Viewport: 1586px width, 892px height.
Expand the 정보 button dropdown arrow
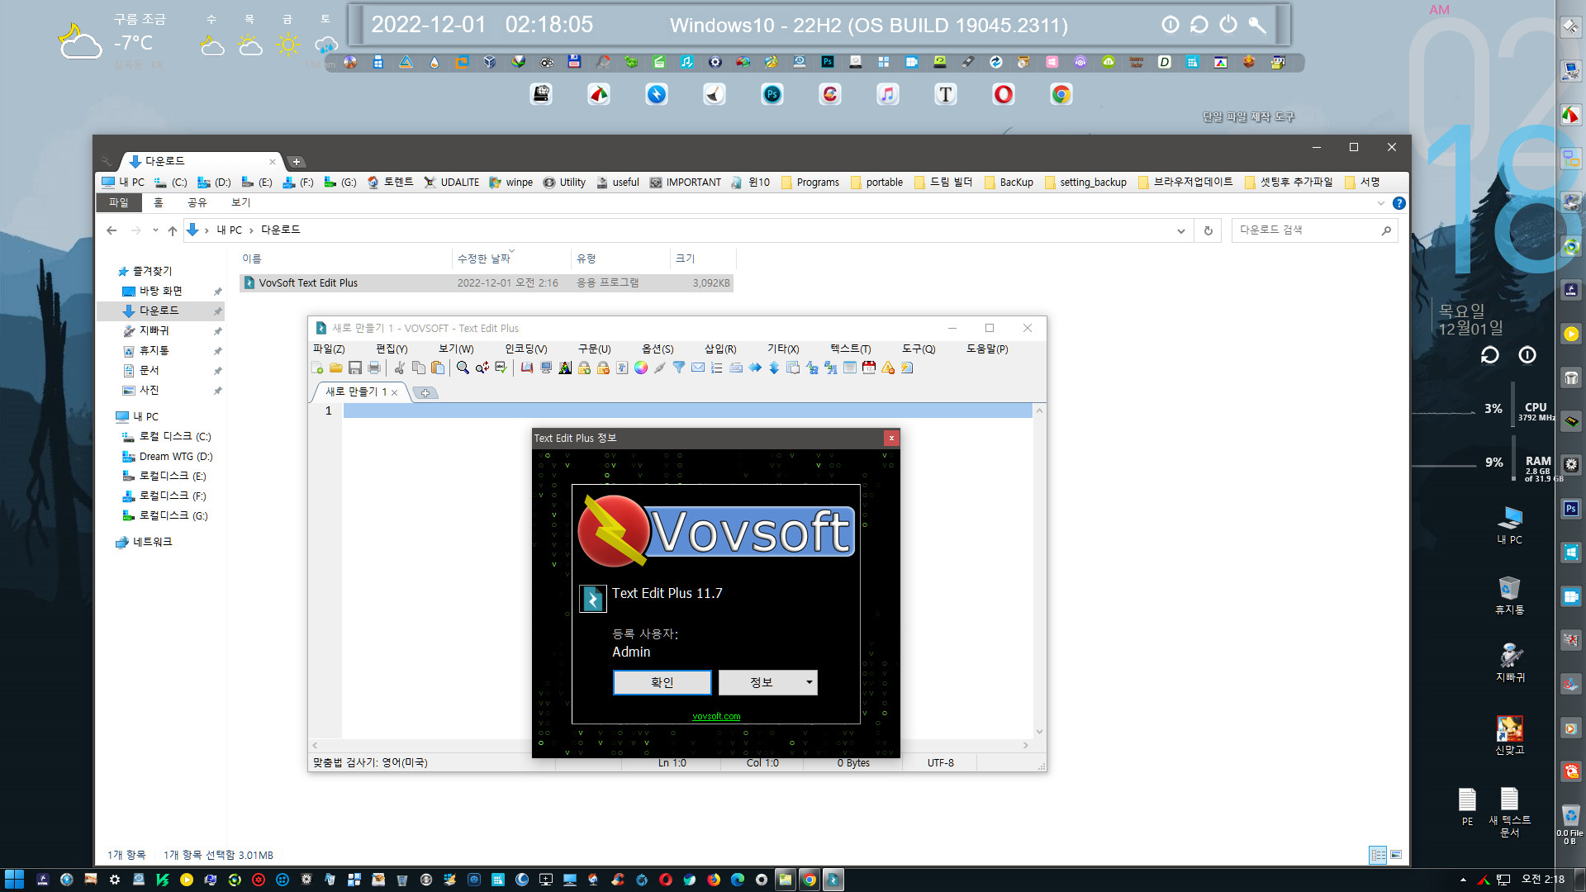coord(809,682)
